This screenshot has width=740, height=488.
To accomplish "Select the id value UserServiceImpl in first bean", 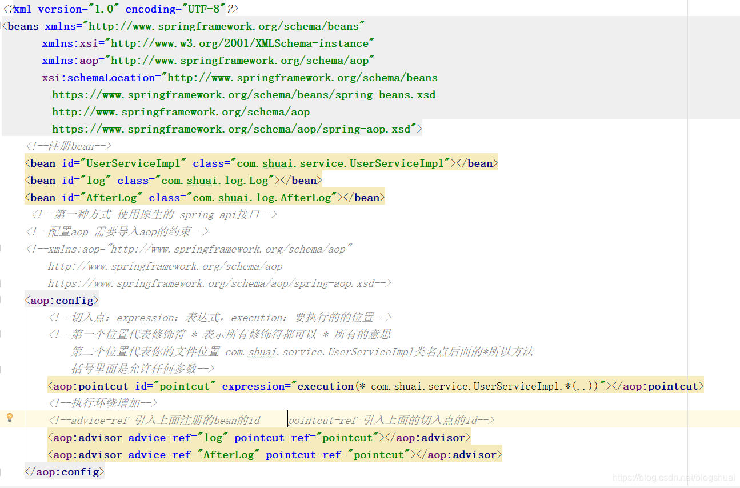I will 133,163.
